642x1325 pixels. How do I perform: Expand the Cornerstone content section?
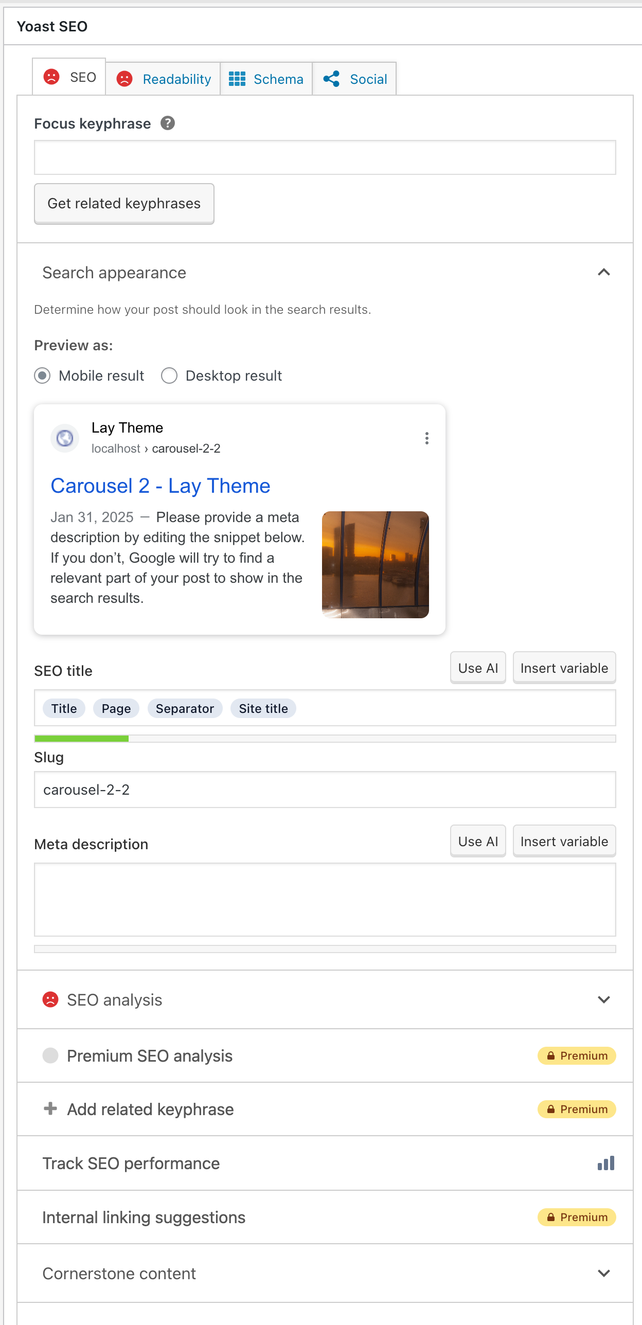pyautogui.click(x=603, y=1274)
